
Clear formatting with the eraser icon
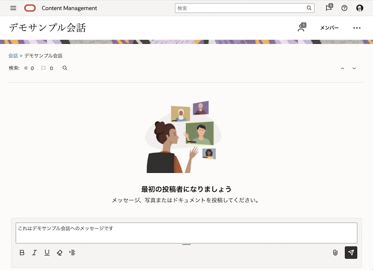point(59,253)
